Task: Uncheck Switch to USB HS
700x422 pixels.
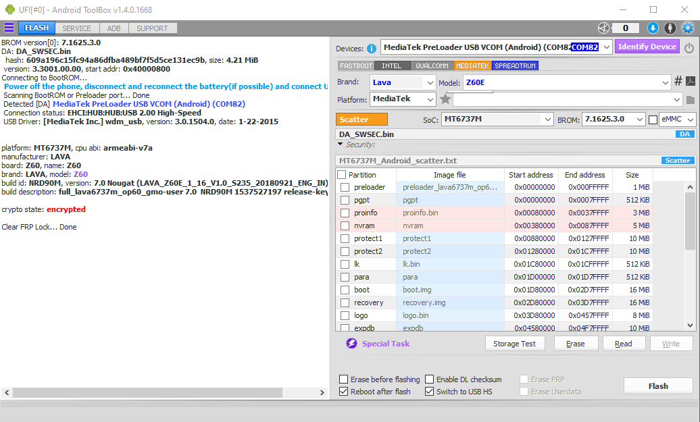Action: click(430, 391)
